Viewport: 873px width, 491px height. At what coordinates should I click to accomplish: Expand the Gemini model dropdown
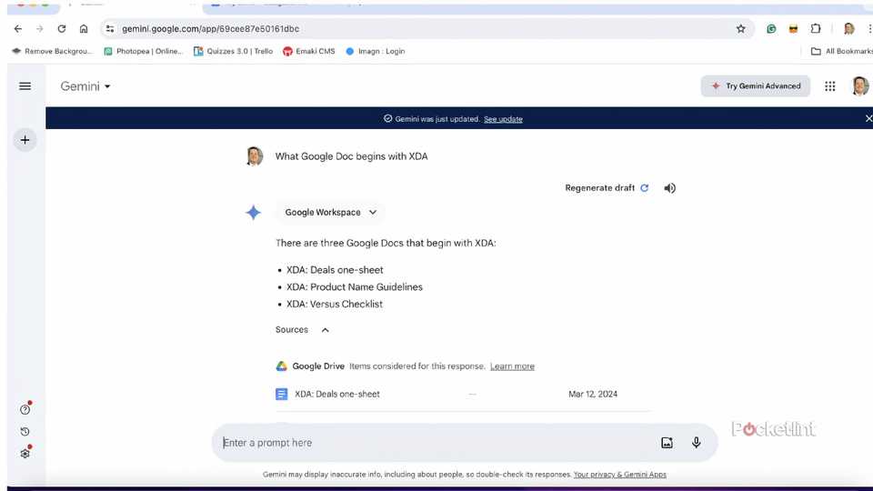tap(85, 86)
